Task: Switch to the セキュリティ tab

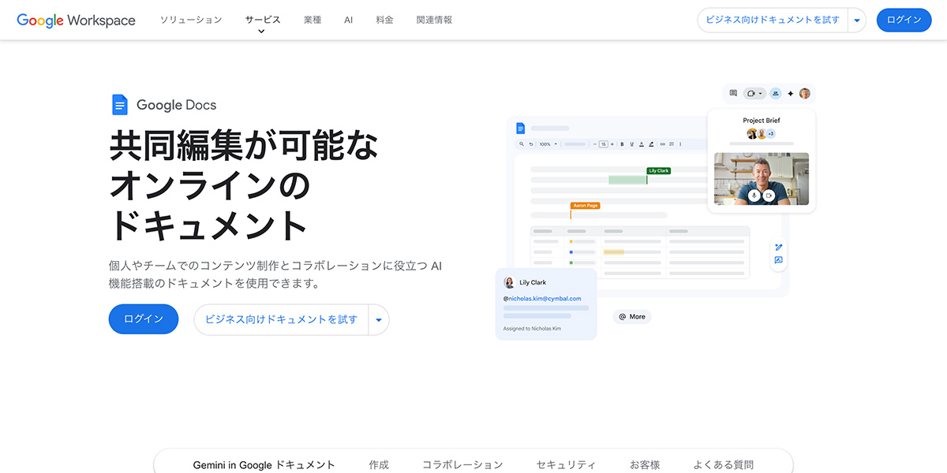Action: tap(566, 465)
